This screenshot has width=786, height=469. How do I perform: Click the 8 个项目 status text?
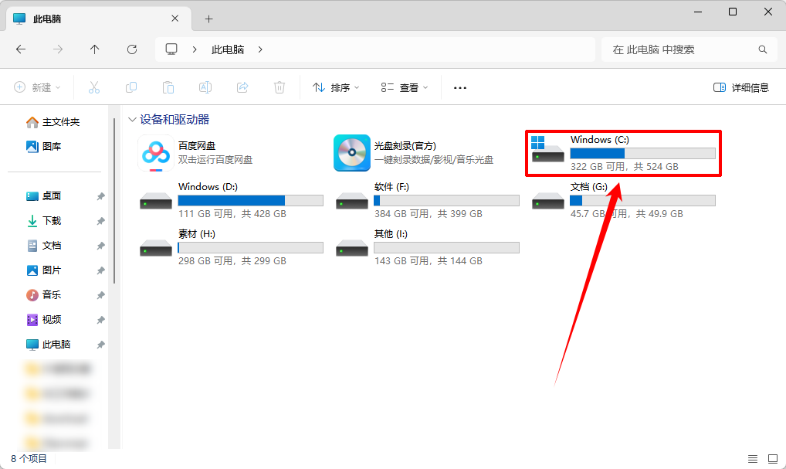[x=29, y=458]
